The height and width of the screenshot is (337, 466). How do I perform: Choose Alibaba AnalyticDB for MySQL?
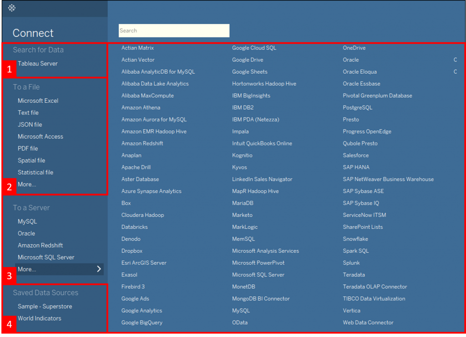click(x=158, y=71)
